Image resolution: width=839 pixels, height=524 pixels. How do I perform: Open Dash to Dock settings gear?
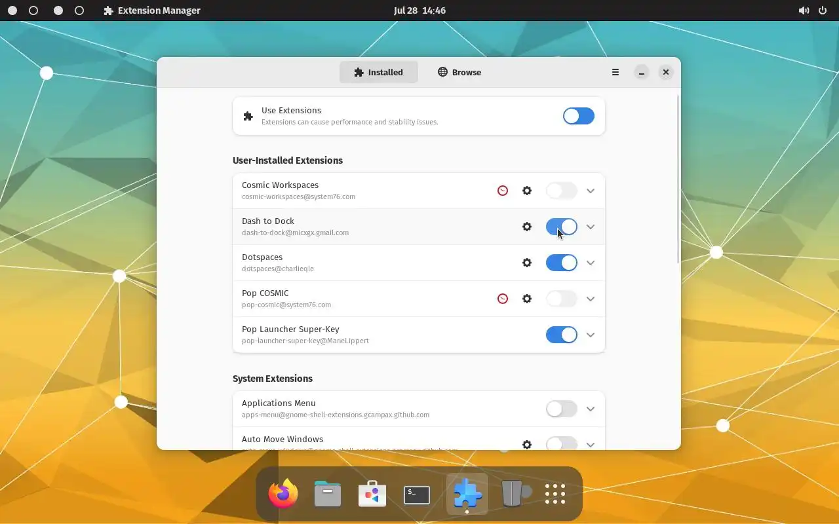click(527, 227)
